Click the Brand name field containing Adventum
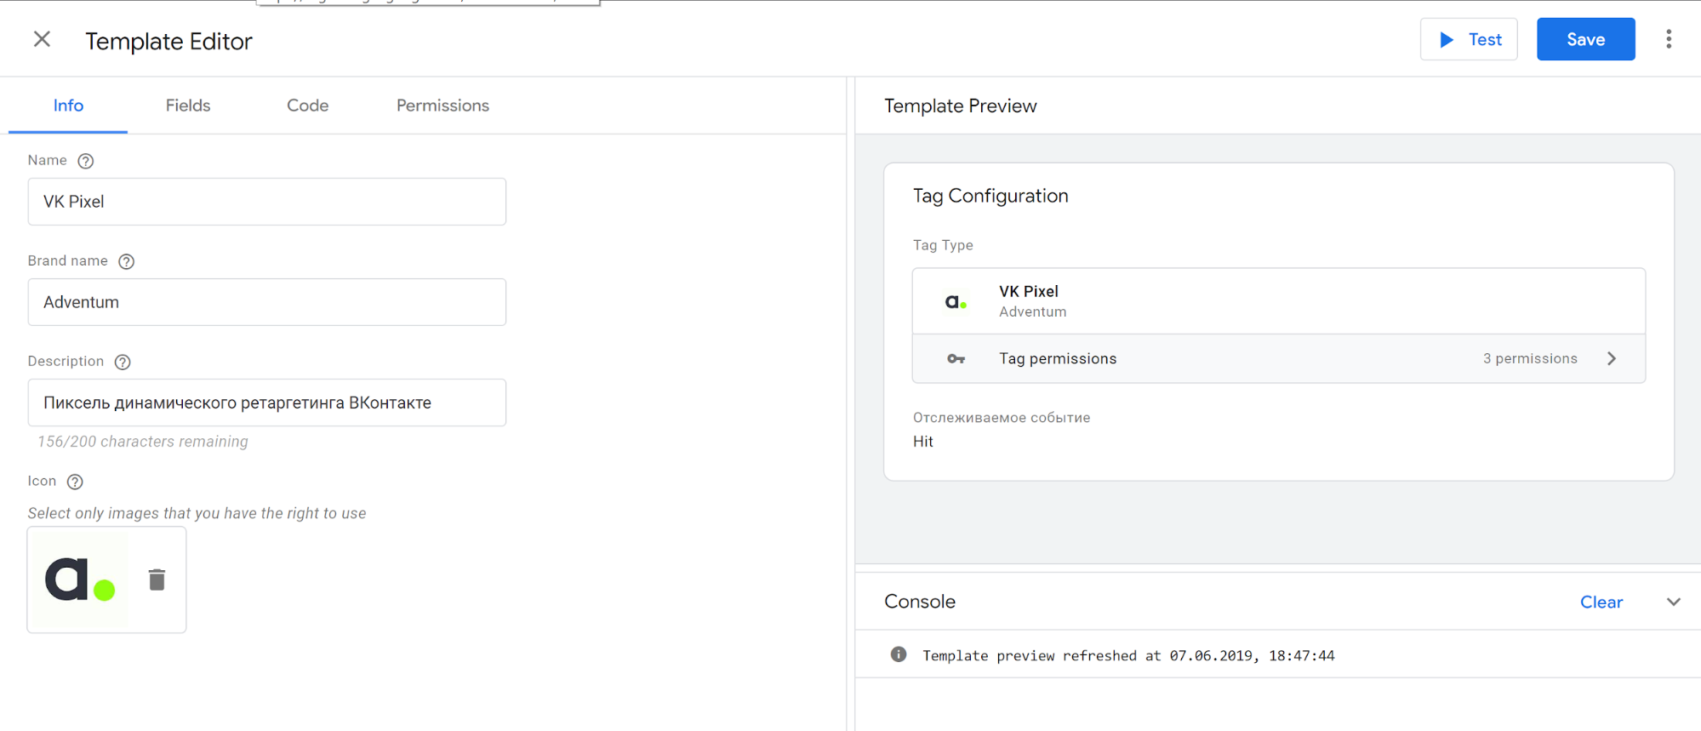1701x731 pixels. pos(266,302)
